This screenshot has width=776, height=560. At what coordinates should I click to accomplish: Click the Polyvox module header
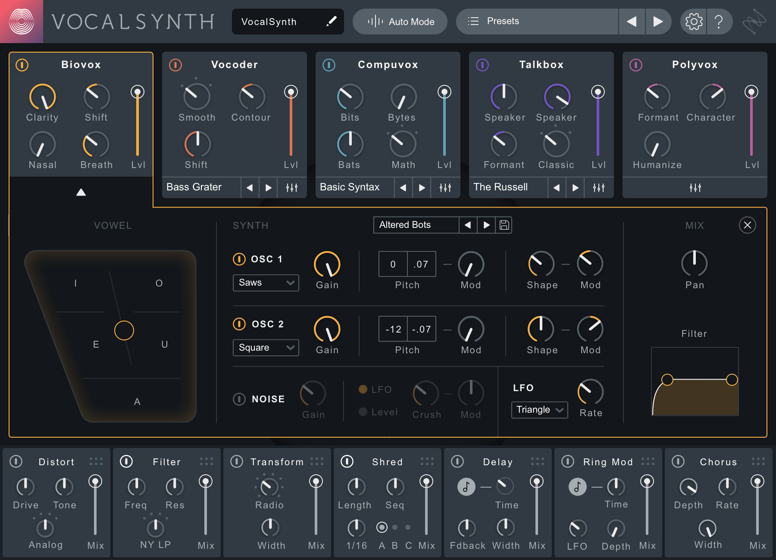point(695,65)
